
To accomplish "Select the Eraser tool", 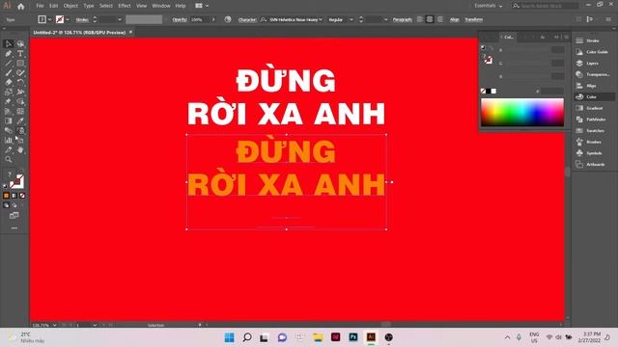I will (x=9, y=82).
